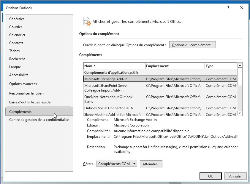This screenshot has width=250, height=184.
Task: Go to Centre de gestion de la confidentialité
Action: [x=39, y=120]
